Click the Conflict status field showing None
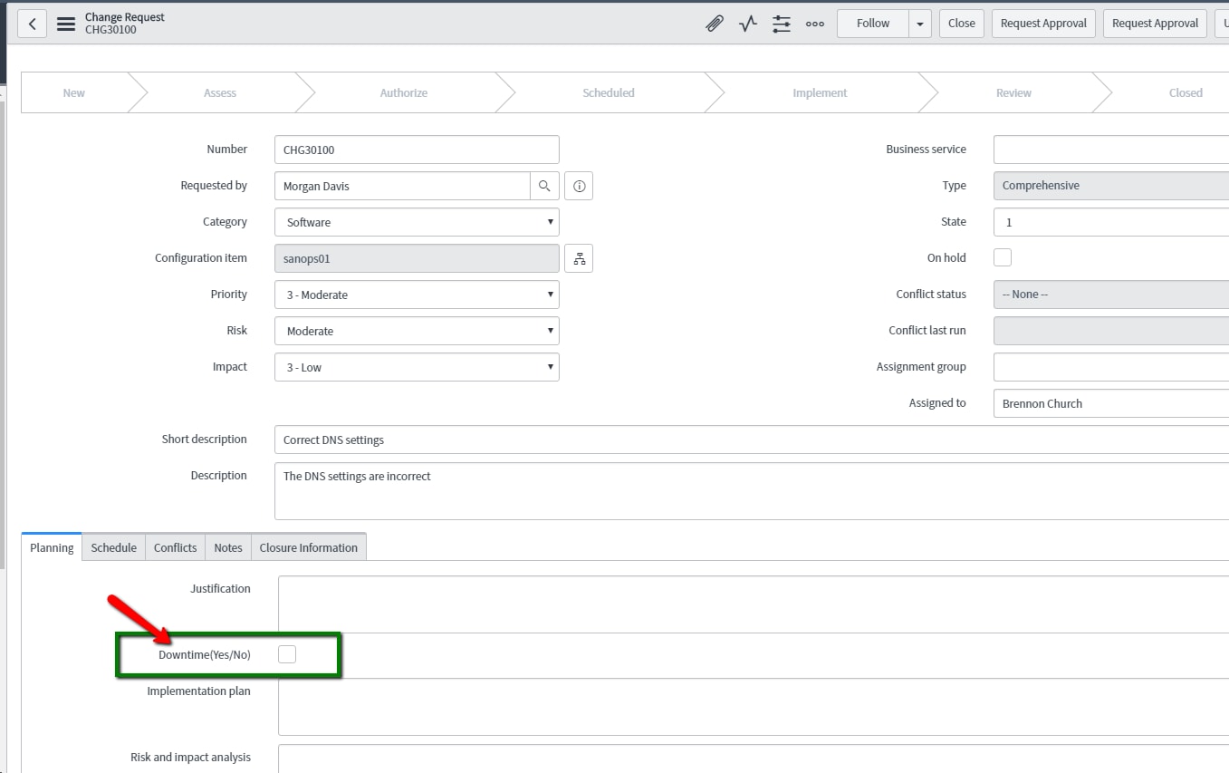The width and height of the screenshot is (1229, 773). (1111, 295)
